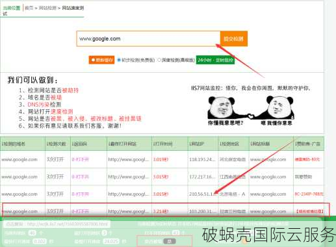Click the 北京电信 - A region cell
Image resolution: width=336 pixels, height=247 pixels.
233,194
